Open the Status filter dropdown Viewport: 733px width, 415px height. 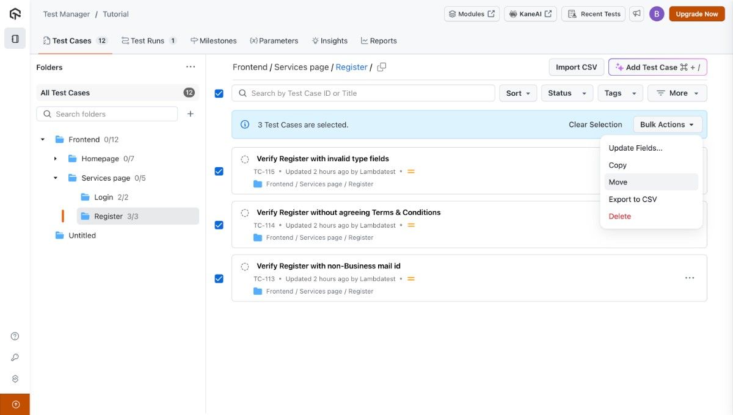click(x=566, y=93)
